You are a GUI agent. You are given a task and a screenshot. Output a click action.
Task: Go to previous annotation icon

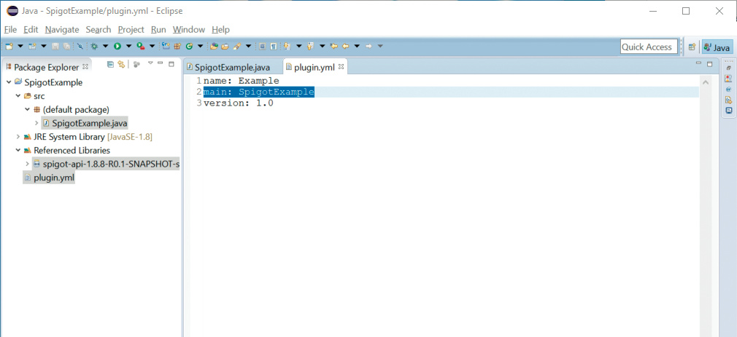309,47
